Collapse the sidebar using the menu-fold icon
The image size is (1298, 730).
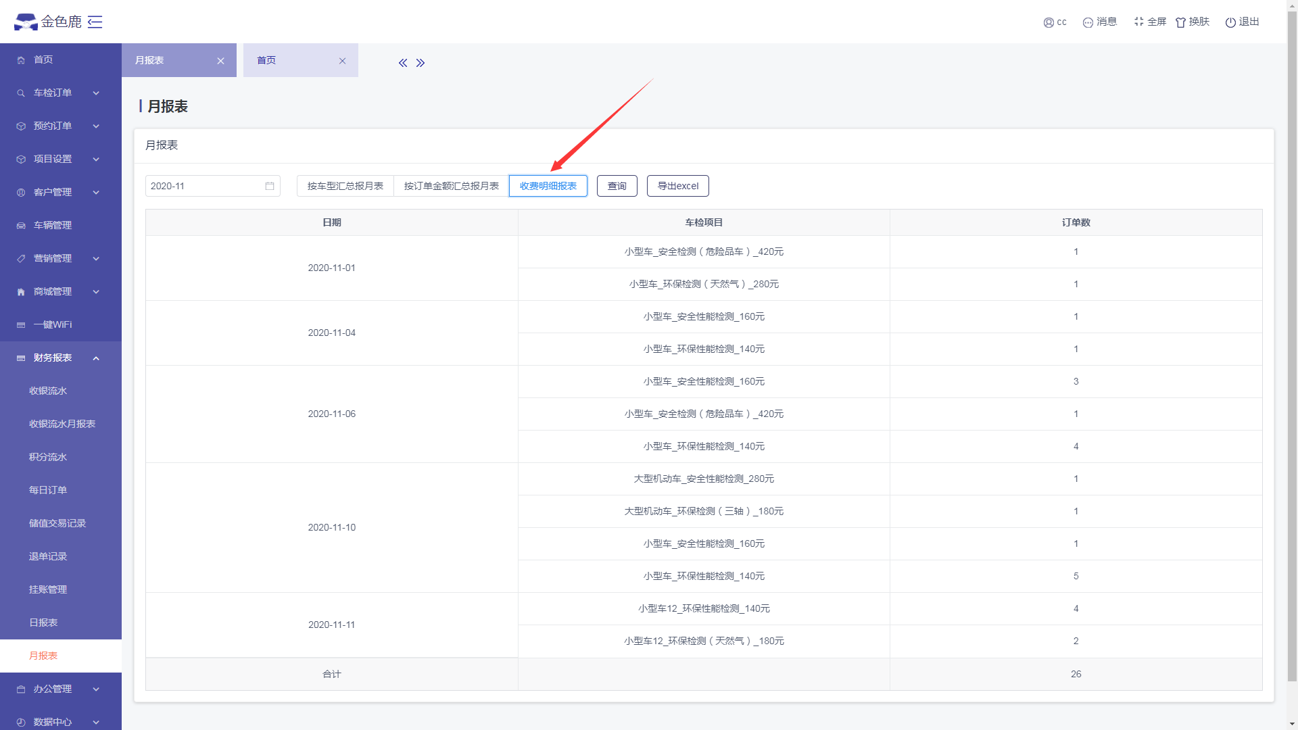(95, 22)
